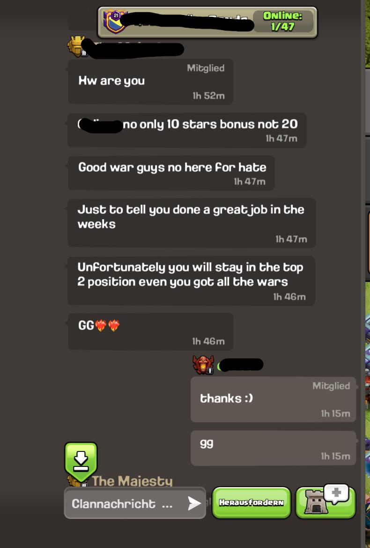Select the '10 stars bonus' message
370x548 pixels.
click(x=187, y=130)
